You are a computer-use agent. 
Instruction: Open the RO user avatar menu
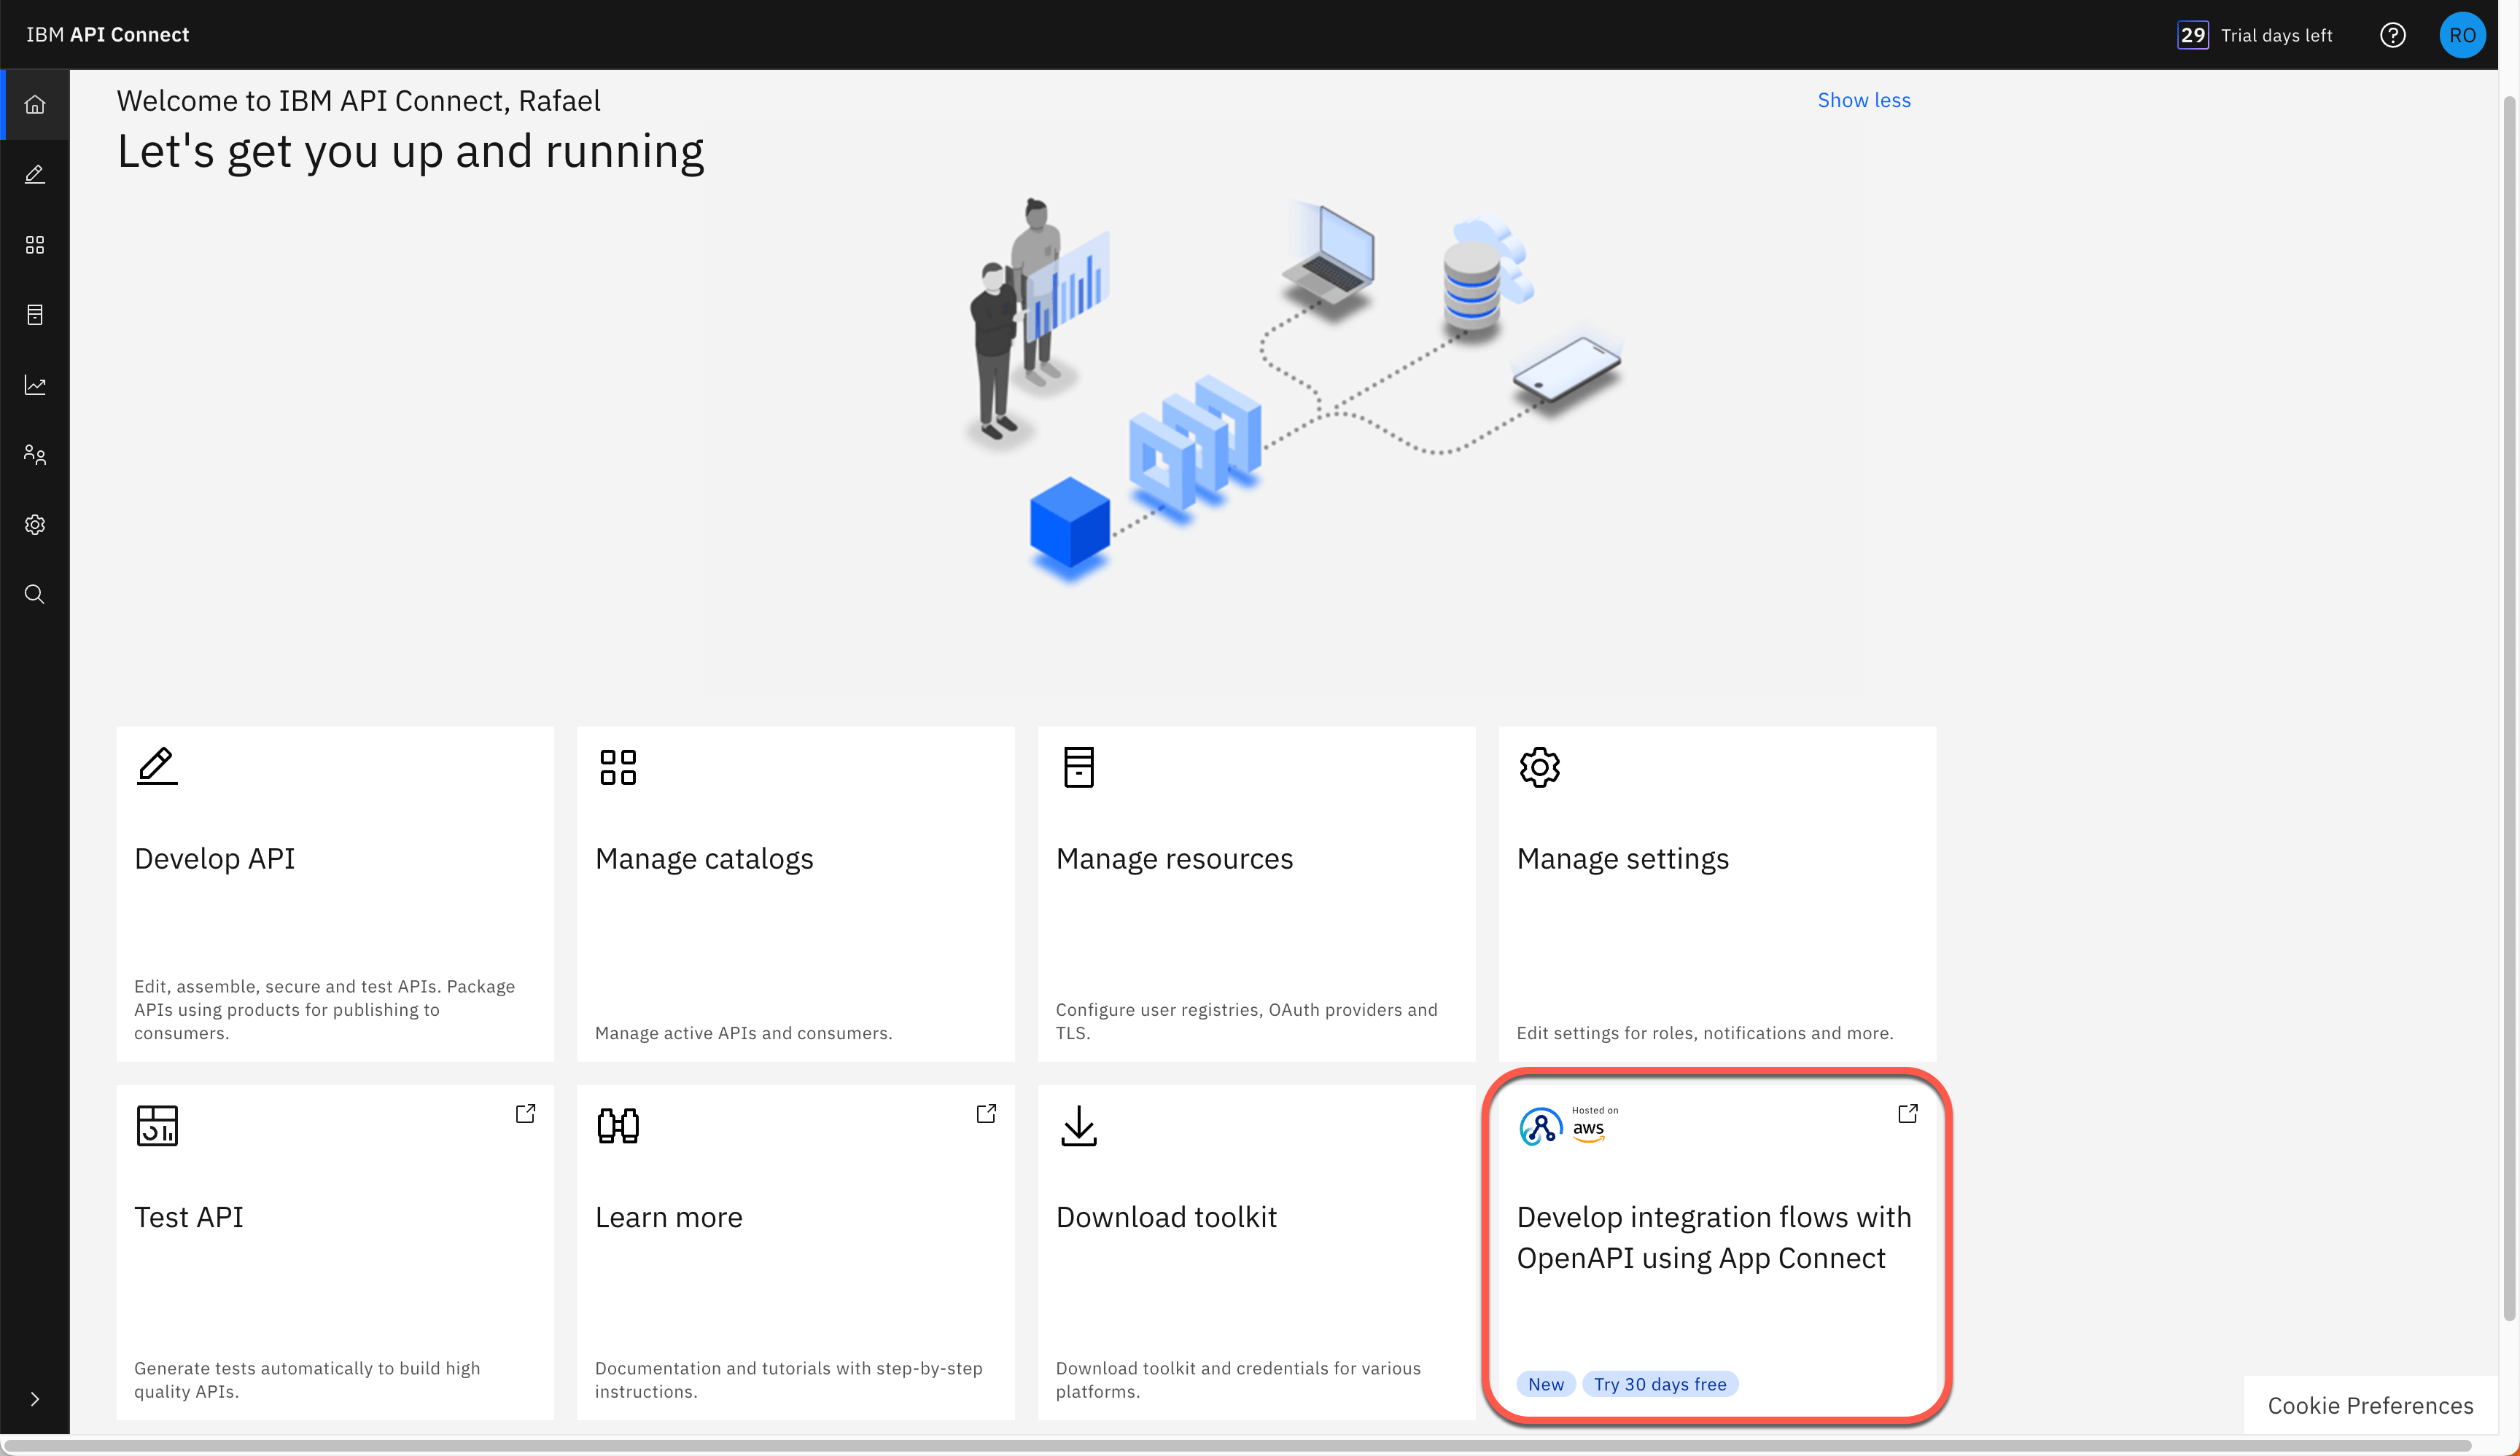[2463, 34]
